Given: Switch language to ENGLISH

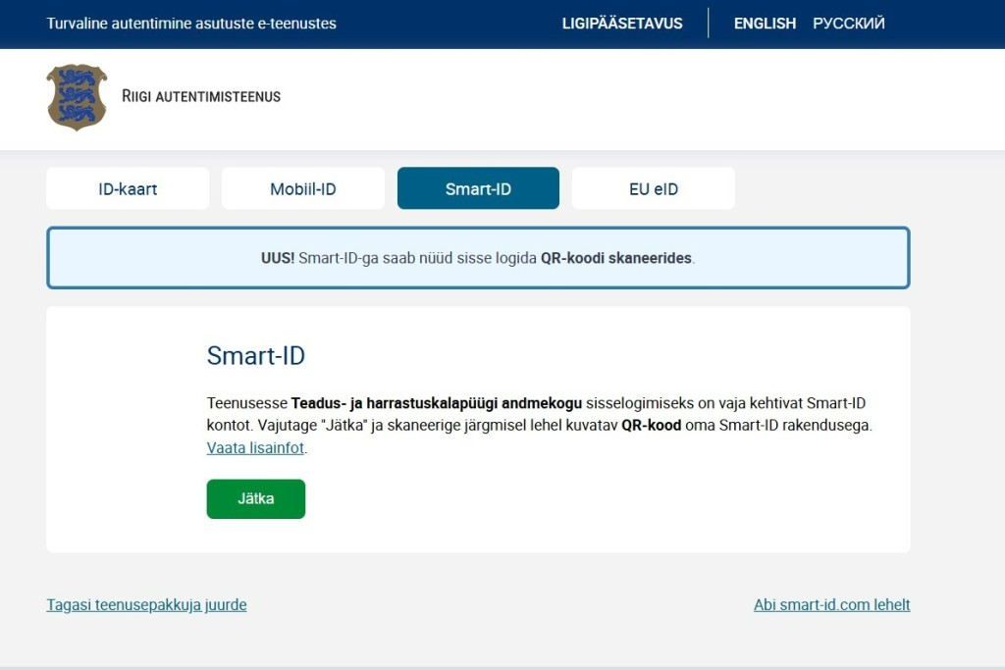Looking at the screenshot, I should click(765, 24).
